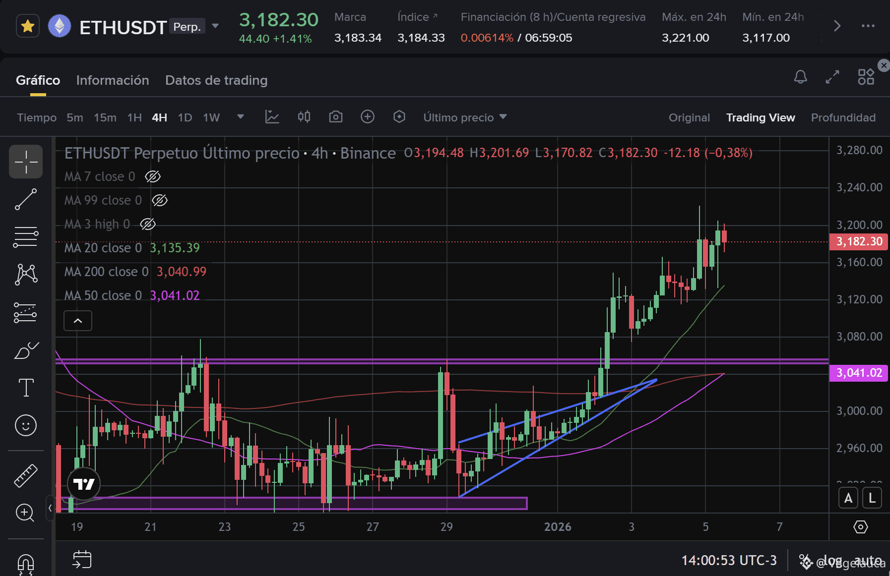Image resolution: width=890 pixels, height=576 pixels.
Task: Select the 1W timeframe
Action: (211, 117)
